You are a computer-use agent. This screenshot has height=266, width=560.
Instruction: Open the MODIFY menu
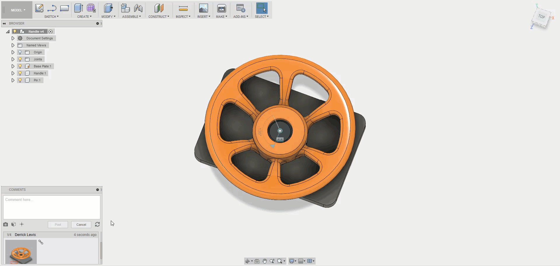[108, 17]
